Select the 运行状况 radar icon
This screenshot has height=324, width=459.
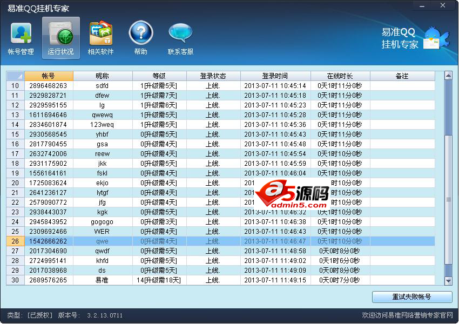[x=61, y=38]
